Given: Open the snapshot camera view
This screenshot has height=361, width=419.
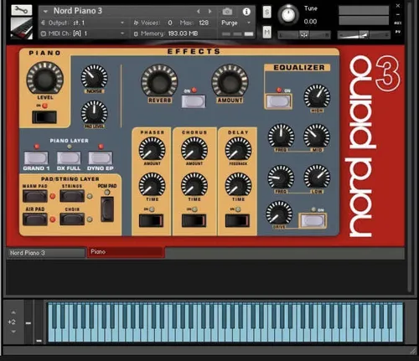Looking at the screenshot, I should tap(227, 12).
